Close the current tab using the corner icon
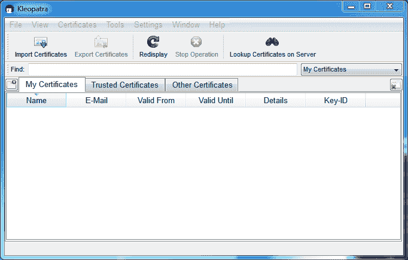 click(x=396, y=85)
